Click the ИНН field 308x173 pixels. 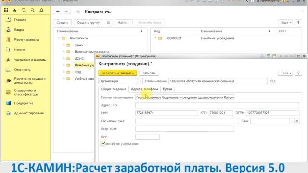tap(167, 113)
